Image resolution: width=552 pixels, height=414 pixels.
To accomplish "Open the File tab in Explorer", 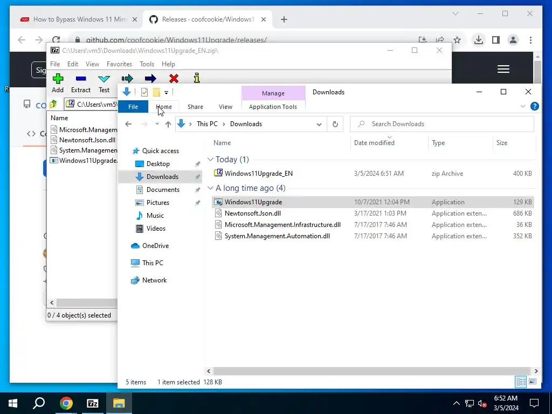I will [x=133, y=107].
